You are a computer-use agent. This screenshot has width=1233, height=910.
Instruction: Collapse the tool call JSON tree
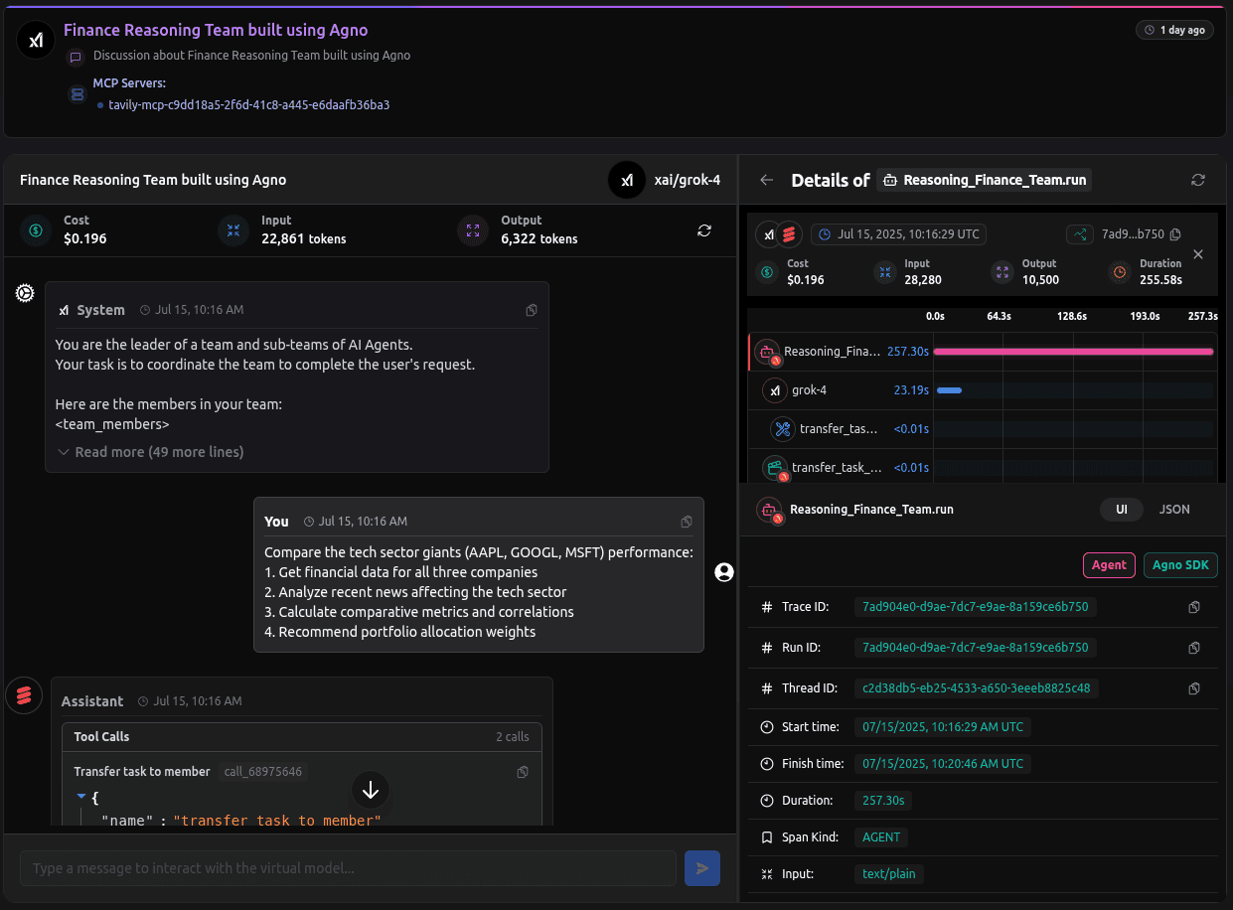point(81,797)
